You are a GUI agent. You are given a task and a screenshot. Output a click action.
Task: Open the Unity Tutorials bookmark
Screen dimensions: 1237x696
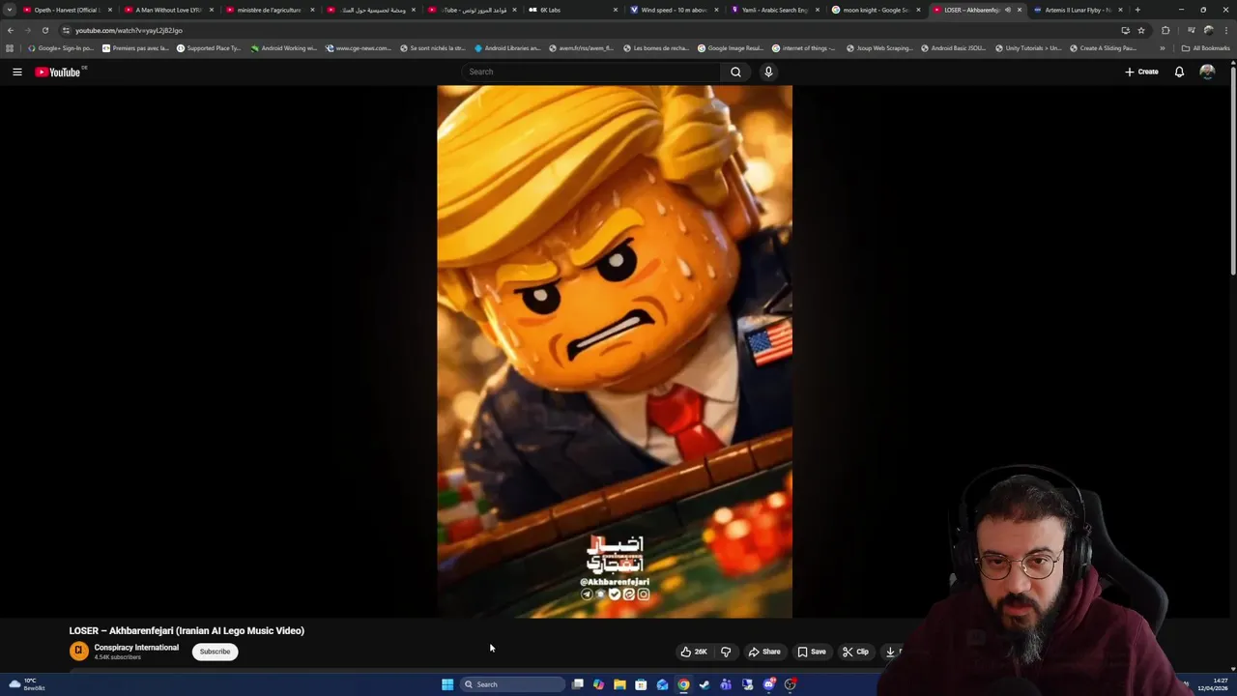(1028, 48)
